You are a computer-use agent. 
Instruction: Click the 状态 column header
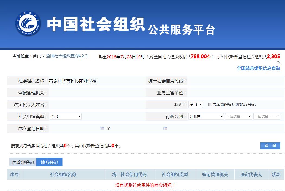coord(276,174)
